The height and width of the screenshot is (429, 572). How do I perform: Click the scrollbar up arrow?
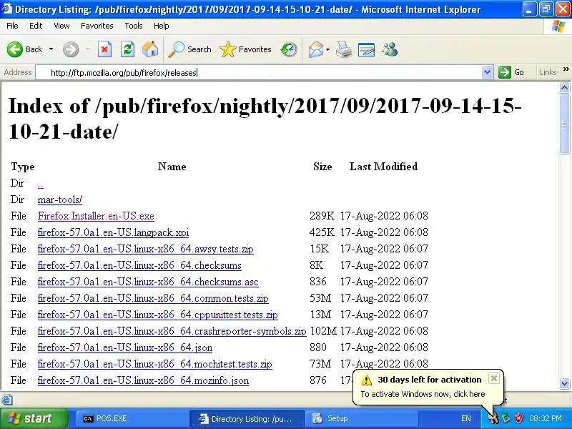[x=564, y=87]
